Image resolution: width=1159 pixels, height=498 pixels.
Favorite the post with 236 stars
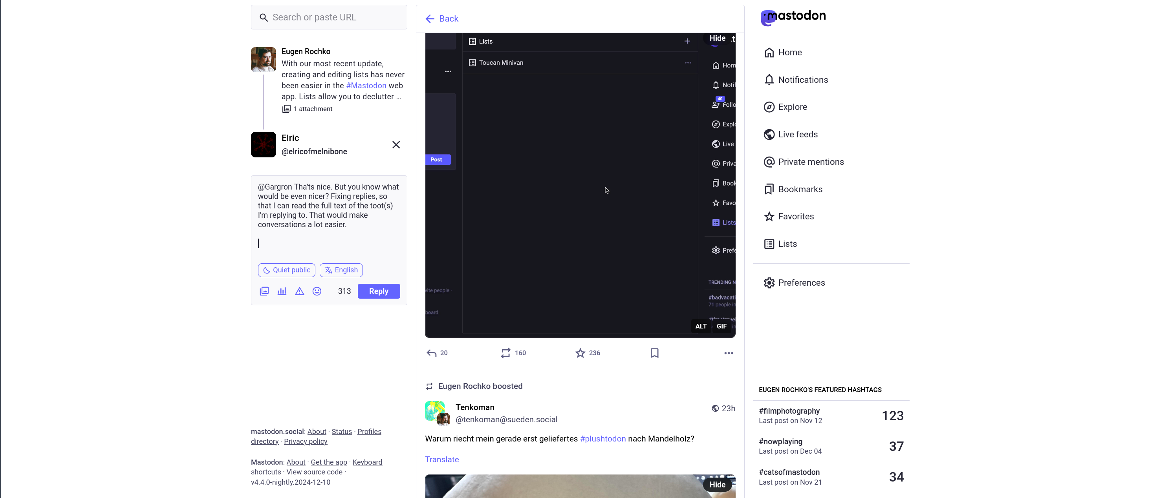(x=580, y=353)
